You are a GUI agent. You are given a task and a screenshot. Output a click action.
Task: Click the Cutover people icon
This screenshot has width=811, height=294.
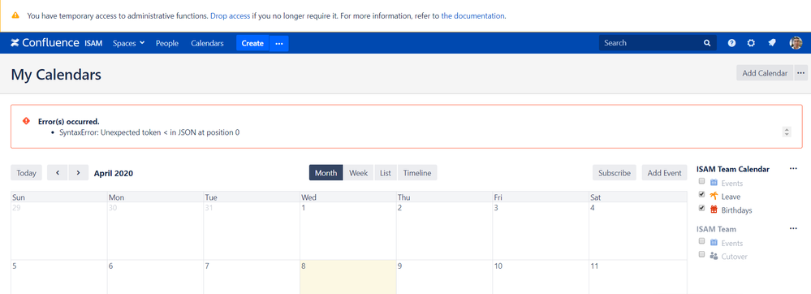tap(714, 256)
